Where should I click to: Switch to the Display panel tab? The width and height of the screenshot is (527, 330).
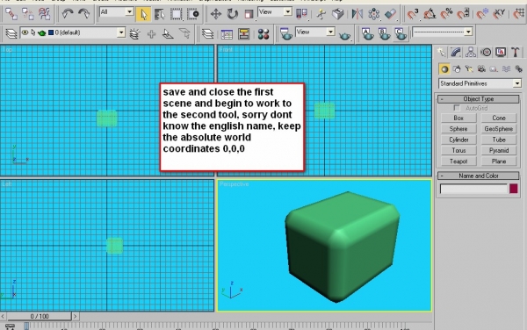click(501, 52)
